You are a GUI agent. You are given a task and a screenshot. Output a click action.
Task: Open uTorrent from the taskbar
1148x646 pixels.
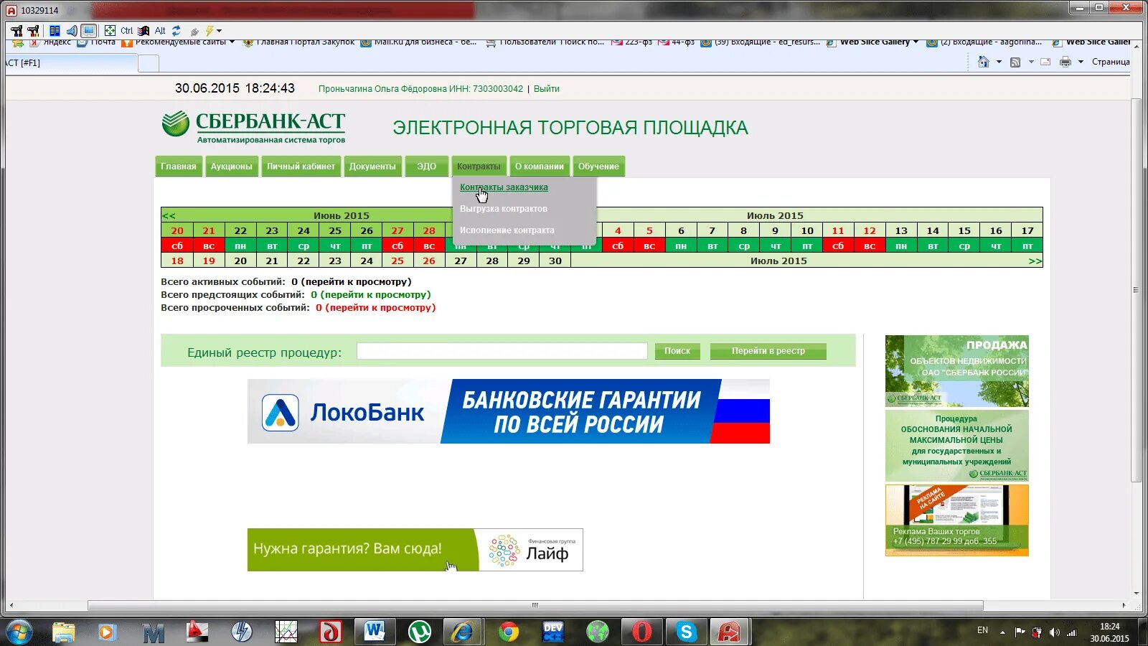coord(419,632)
